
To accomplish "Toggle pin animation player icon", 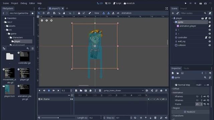I will pos(166,90).
